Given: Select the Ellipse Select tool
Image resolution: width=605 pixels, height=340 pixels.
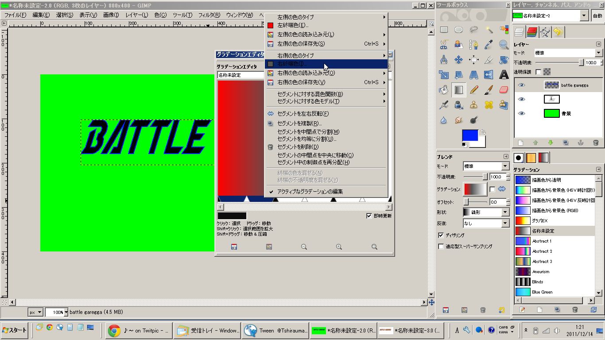Looking at the screenshot, I should click(x=459, y=30).
